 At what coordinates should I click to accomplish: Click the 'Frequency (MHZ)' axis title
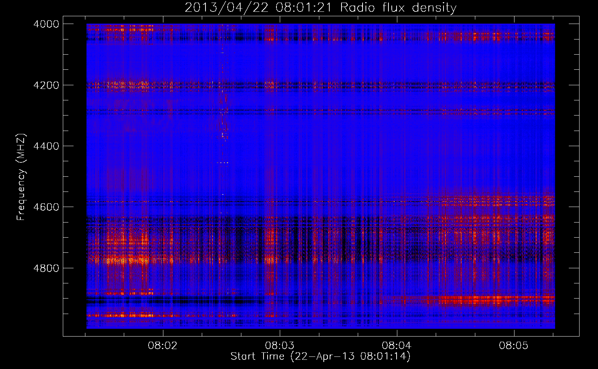click(x=21, y=177)
